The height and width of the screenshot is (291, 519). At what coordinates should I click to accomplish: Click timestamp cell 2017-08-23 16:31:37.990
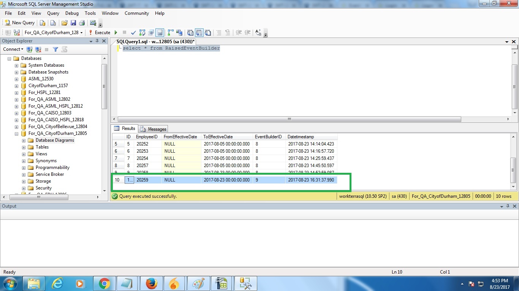pyautogui.click(x=311, y=180)
